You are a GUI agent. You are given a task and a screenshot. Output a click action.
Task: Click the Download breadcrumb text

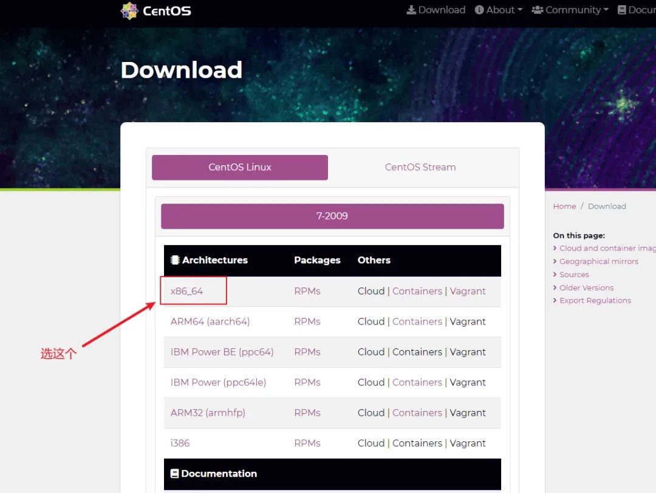tap(607, 206)
